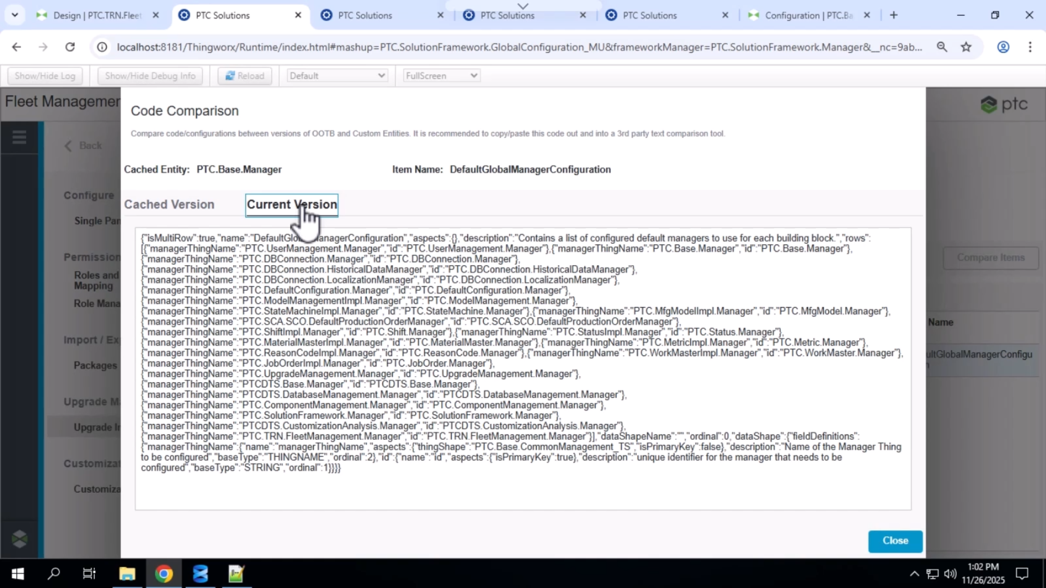1046x588 pixels.
Task: Open the Notepad++ taskbar icon
Action: coord(236,573)
